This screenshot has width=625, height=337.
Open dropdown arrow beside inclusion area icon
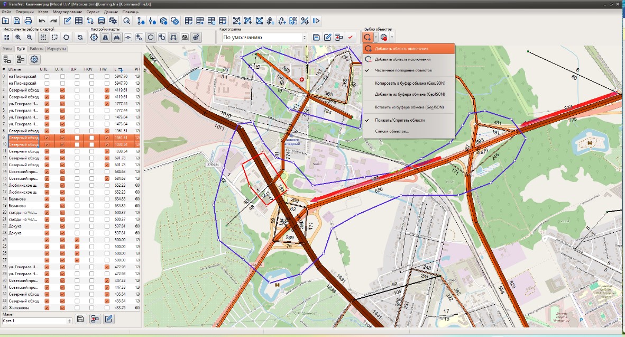point(375,37)
